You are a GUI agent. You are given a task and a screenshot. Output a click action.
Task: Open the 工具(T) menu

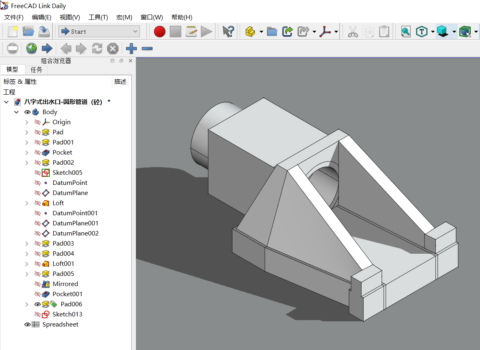coord(98,17)
